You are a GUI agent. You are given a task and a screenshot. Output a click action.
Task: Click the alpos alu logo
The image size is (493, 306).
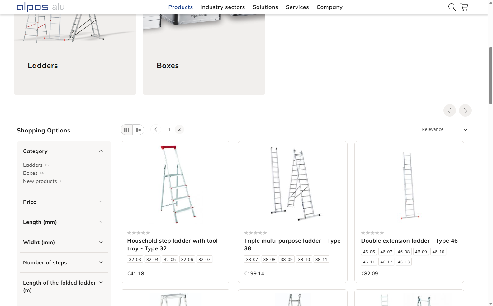pyautogui.click(x=40, y=7)
